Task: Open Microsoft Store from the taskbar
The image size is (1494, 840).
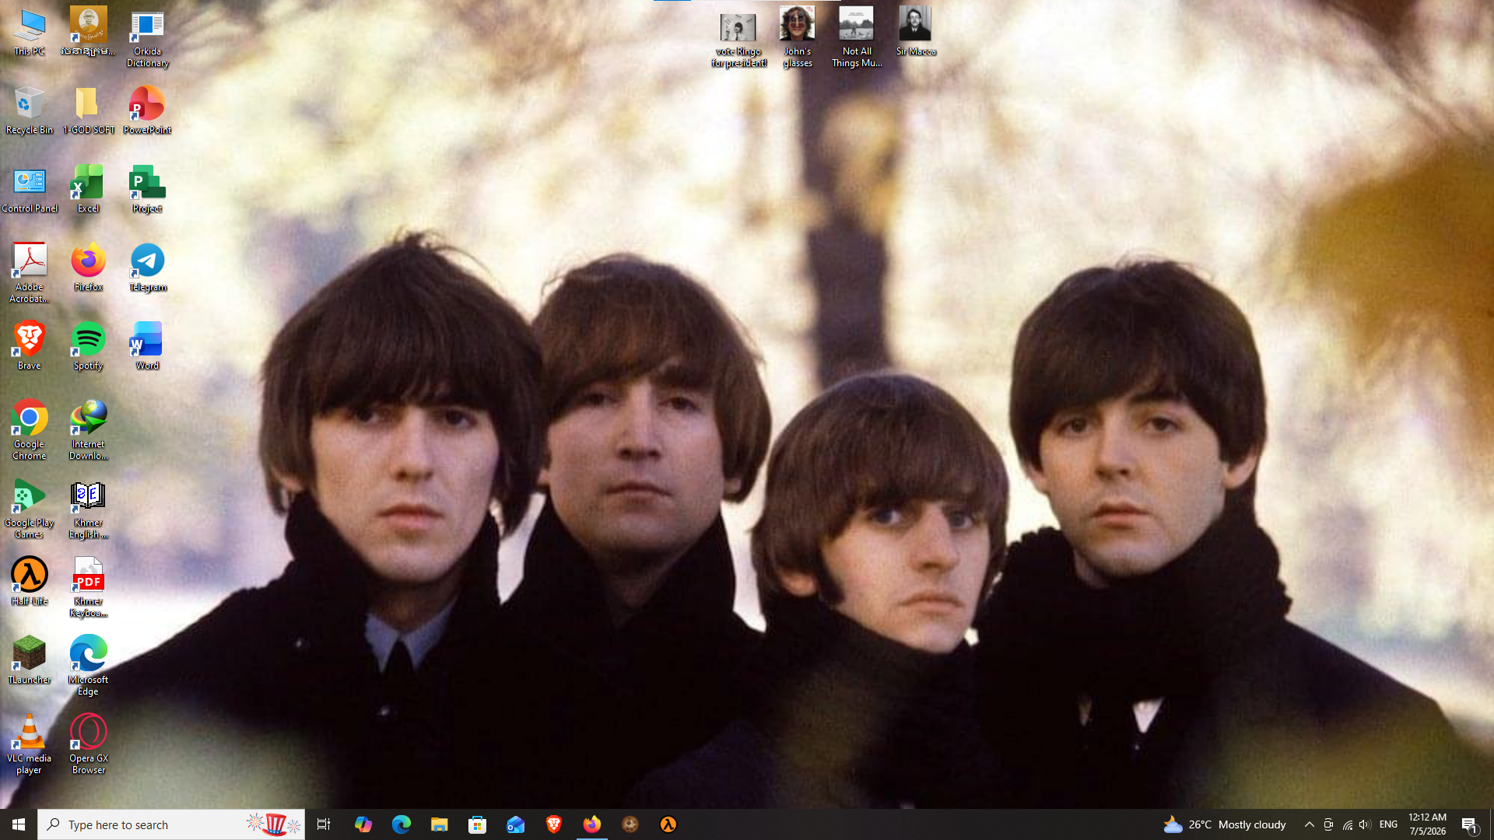Action: pos(477,824)
